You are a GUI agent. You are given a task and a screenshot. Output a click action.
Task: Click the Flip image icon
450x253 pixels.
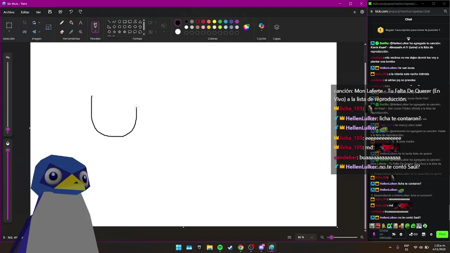[x=34, y=32]
